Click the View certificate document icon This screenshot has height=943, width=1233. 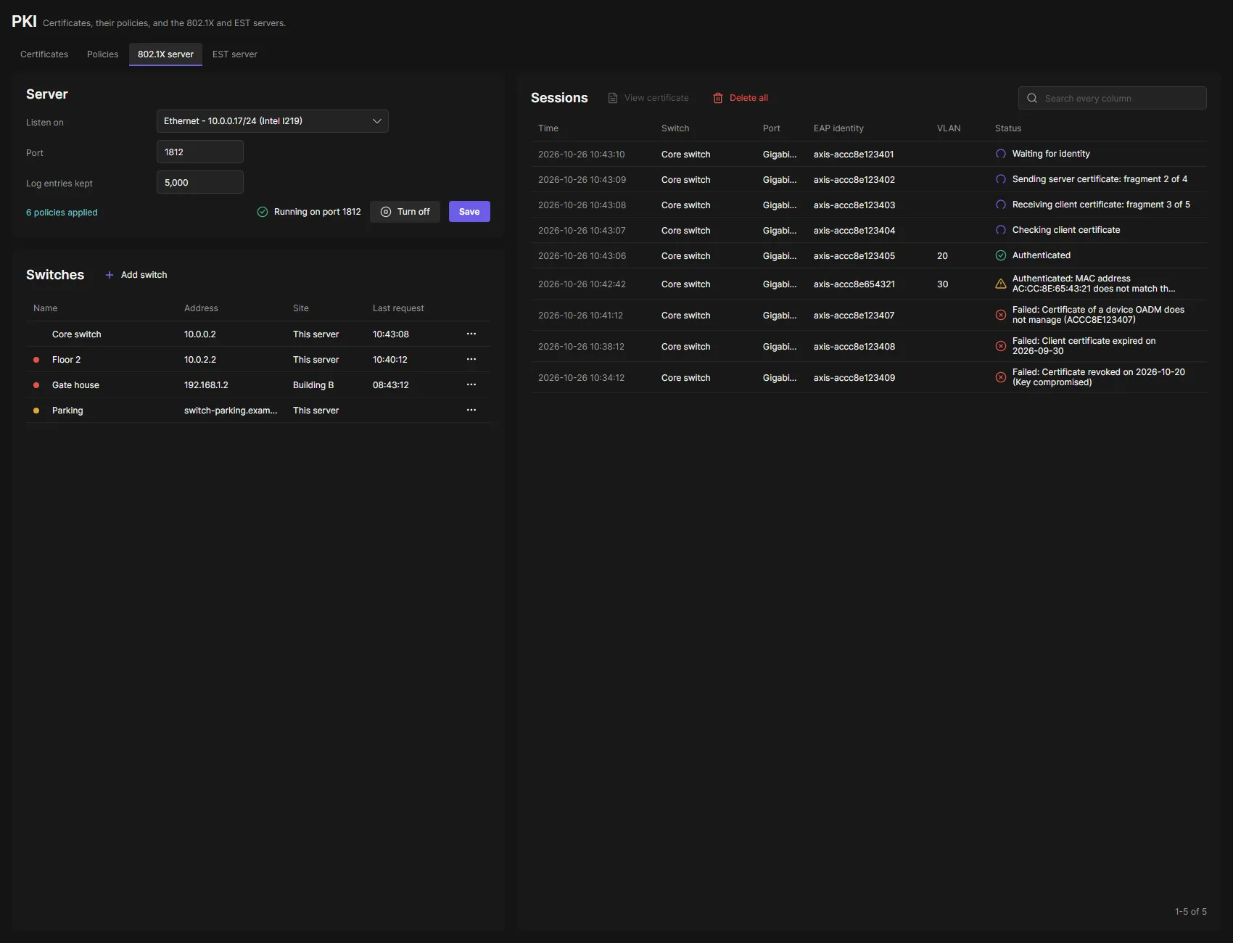pos(613,98)
